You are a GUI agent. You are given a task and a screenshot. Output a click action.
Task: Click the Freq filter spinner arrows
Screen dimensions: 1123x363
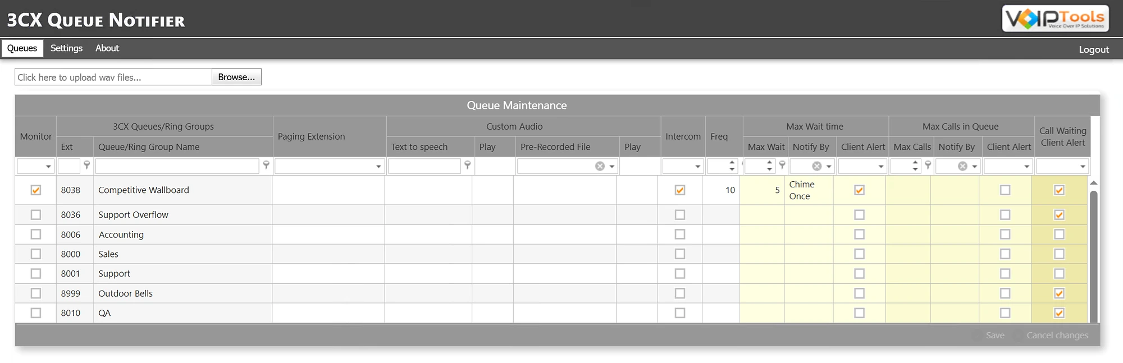click(x=732, y=166)
